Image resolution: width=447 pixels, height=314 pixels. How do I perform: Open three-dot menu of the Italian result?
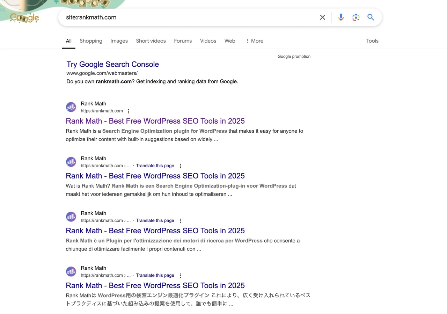pos(181,221)
